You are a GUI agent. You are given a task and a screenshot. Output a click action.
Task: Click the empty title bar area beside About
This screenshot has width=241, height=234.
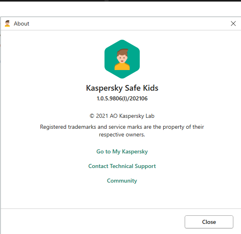129,23
